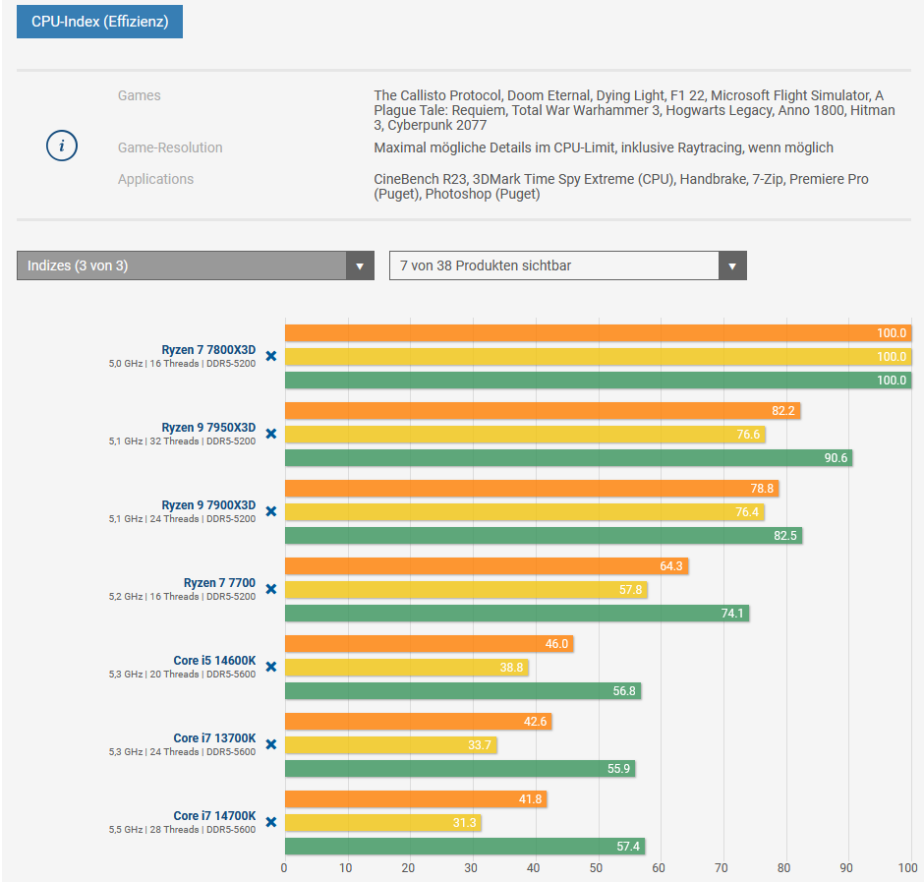
Task: Click the '5,3 GHz | 24 Threads | DDR5-5600' spec line
Action: click(182, 752)
